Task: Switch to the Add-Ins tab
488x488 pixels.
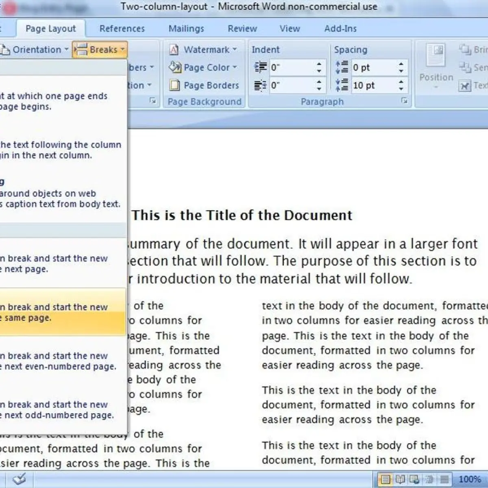Action: (340, 28)
